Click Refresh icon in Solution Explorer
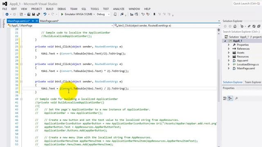Viewport: 262px width, 147px height. pyautogui.click(x=254, y=26)
